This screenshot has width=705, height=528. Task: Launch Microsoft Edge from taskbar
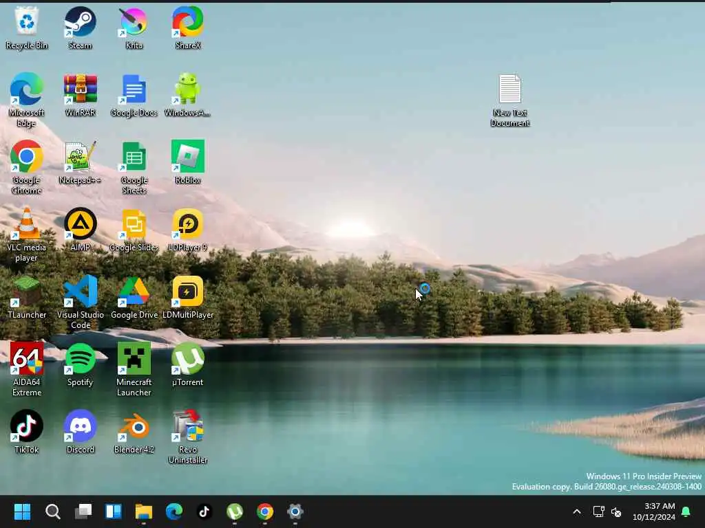pyautogui.click(x=174, y=511)
